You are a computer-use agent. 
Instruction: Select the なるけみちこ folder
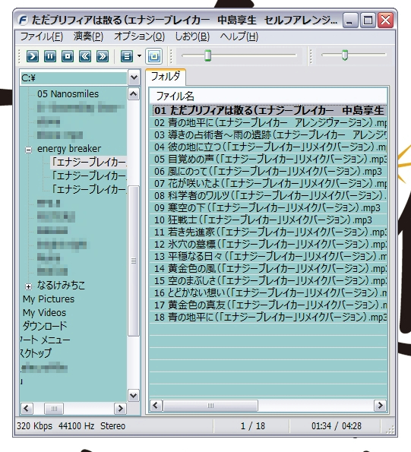pyautogui.click(x=61, y=286)
